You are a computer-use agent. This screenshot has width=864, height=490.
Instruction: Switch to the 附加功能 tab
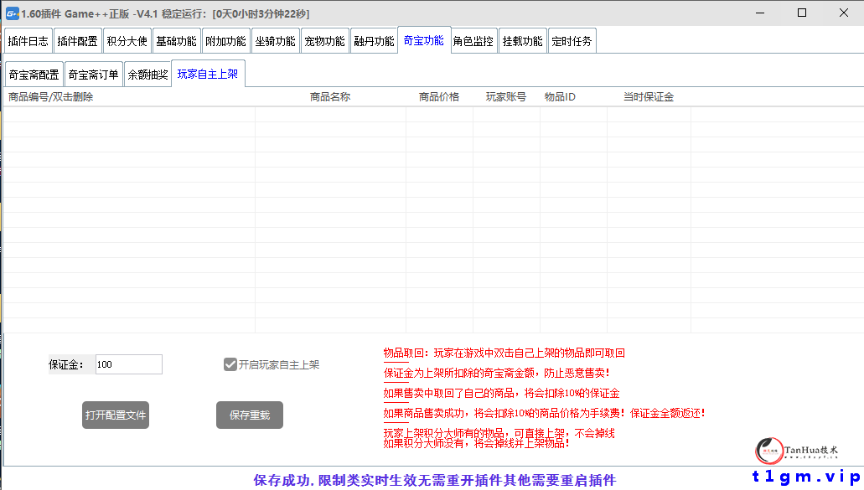225,39
